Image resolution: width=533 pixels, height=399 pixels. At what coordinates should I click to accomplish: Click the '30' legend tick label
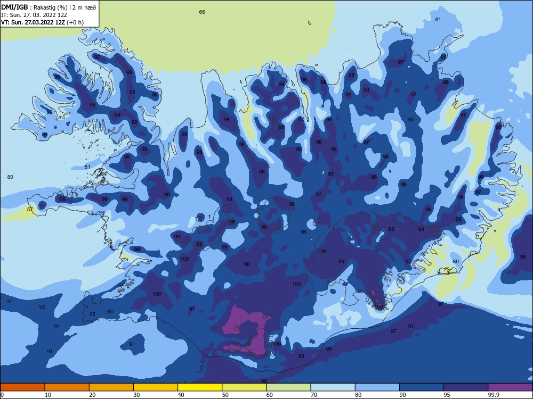pos(136,395)
